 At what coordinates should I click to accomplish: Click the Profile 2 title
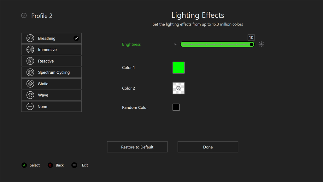click(x=42, y=16)
